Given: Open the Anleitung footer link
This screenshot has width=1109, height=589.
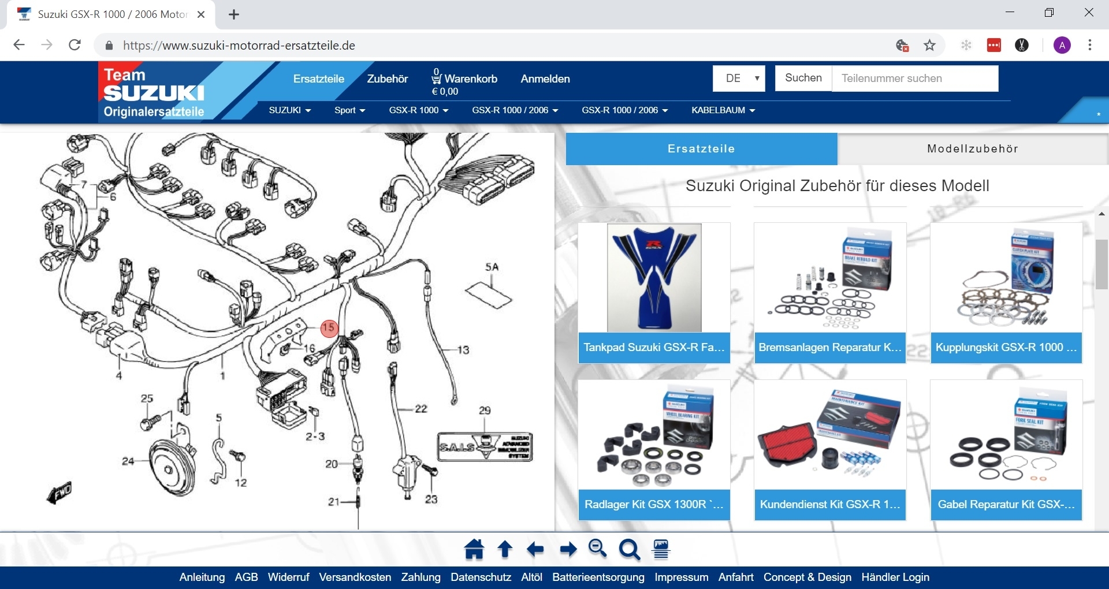Looking at the screenshot, I should pyautogui.click(x=202, y=577).
